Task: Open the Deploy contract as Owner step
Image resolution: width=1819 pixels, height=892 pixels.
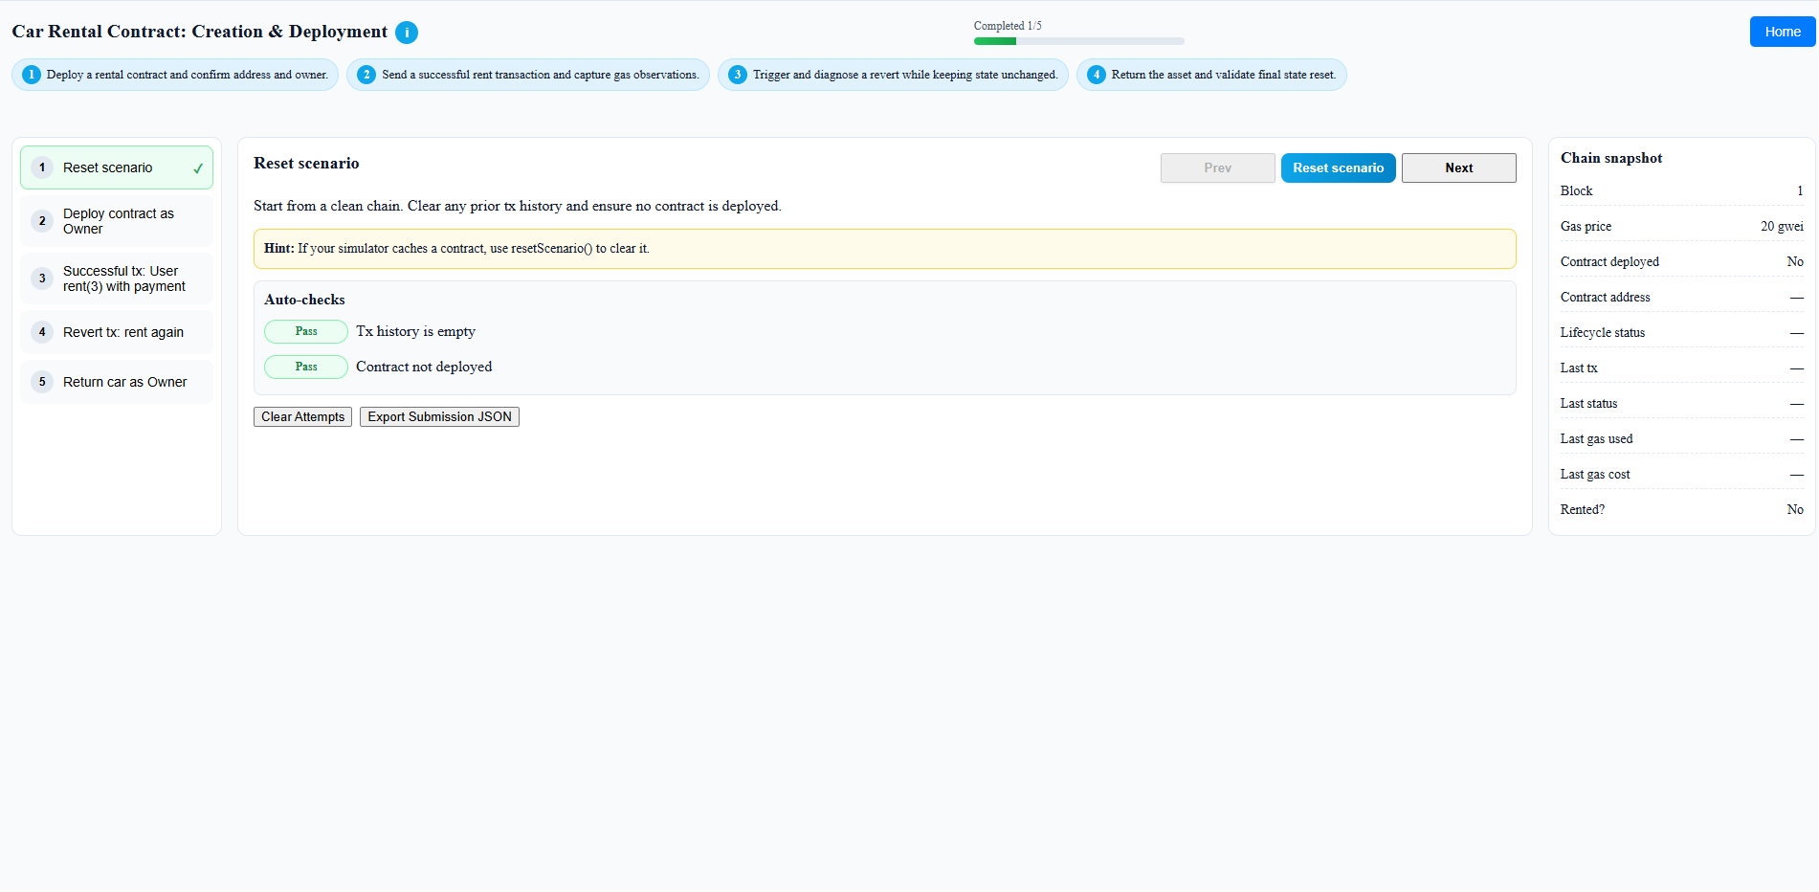Action: [118, 221]
